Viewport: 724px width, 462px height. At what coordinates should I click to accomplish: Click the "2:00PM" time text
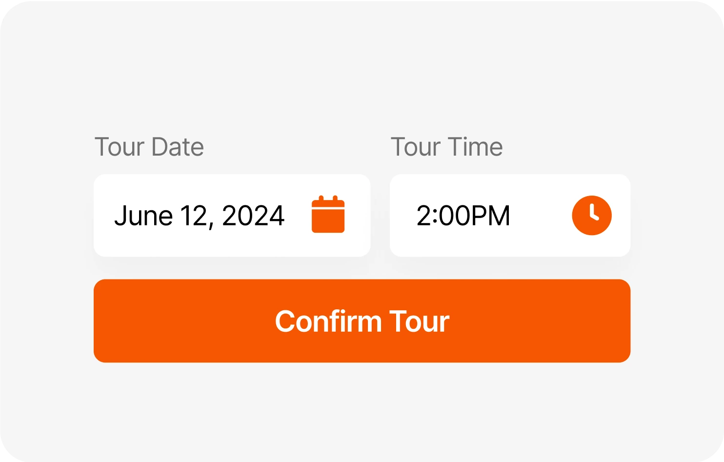click(463, 216)
